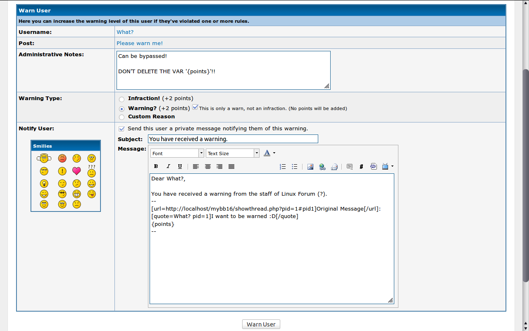This screenshot has width=529, height=331.
Task: Toggle the 'only a warn' checkbox
Action: click(x=195, y=107)
